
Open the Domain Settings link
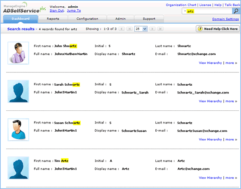225,19
